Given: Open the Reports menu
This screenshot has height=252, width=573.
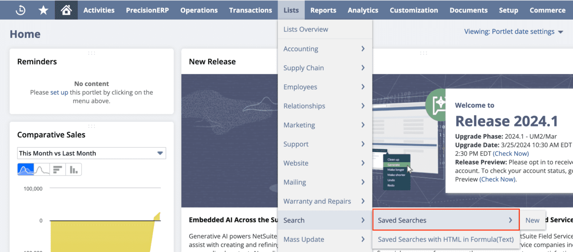Looking at the screenshot, I should (x=323, y=10).
